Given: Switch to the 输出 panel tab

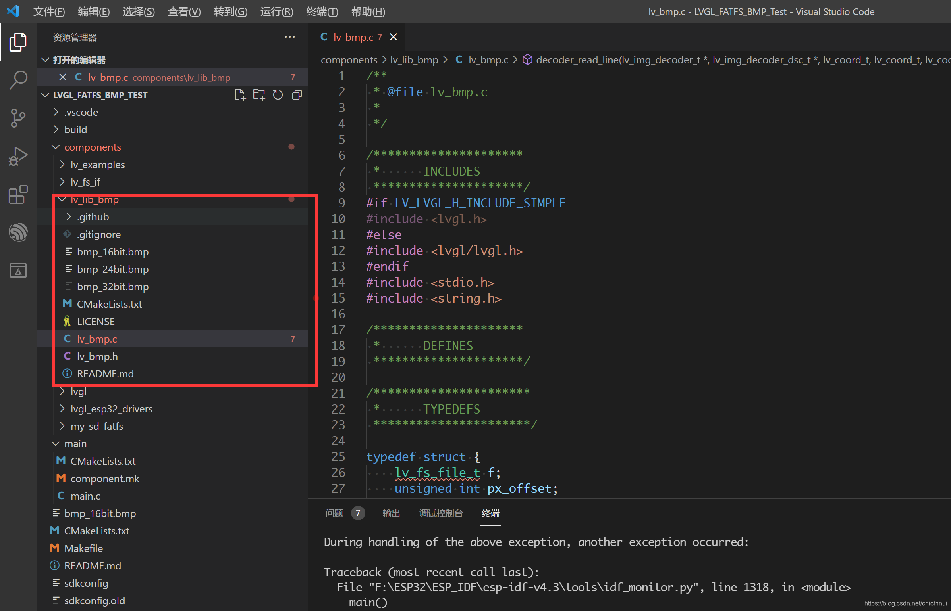Looking at the screenshot, I should [391, 513].
